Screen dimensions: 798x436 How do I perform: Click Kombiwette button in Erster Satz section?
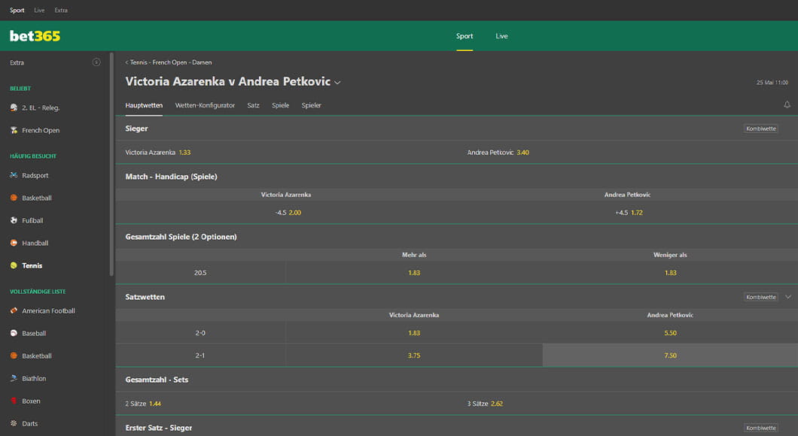point(761,428)
